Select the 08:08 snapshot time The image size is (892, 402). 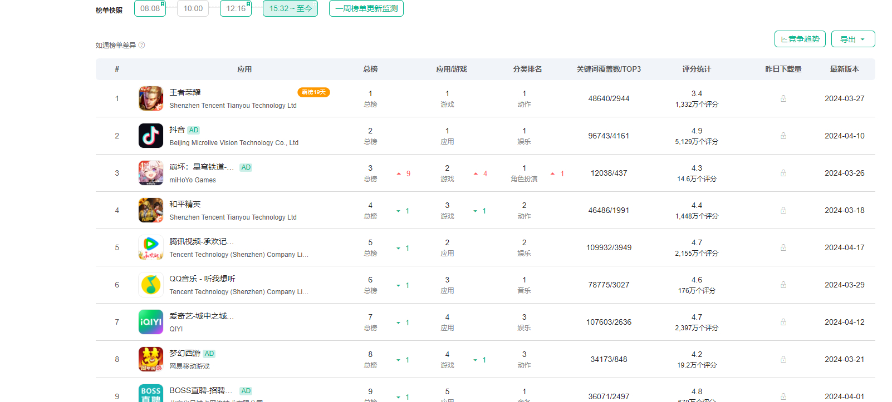150,8
